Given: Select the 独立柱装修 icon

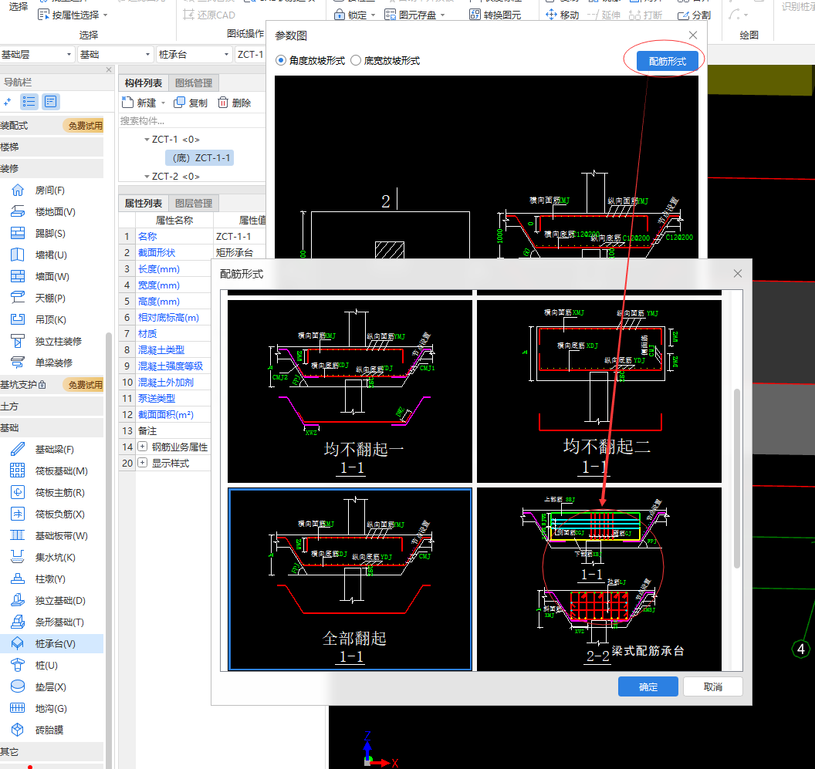Looking at the screenshot, I should pos(18,341).
